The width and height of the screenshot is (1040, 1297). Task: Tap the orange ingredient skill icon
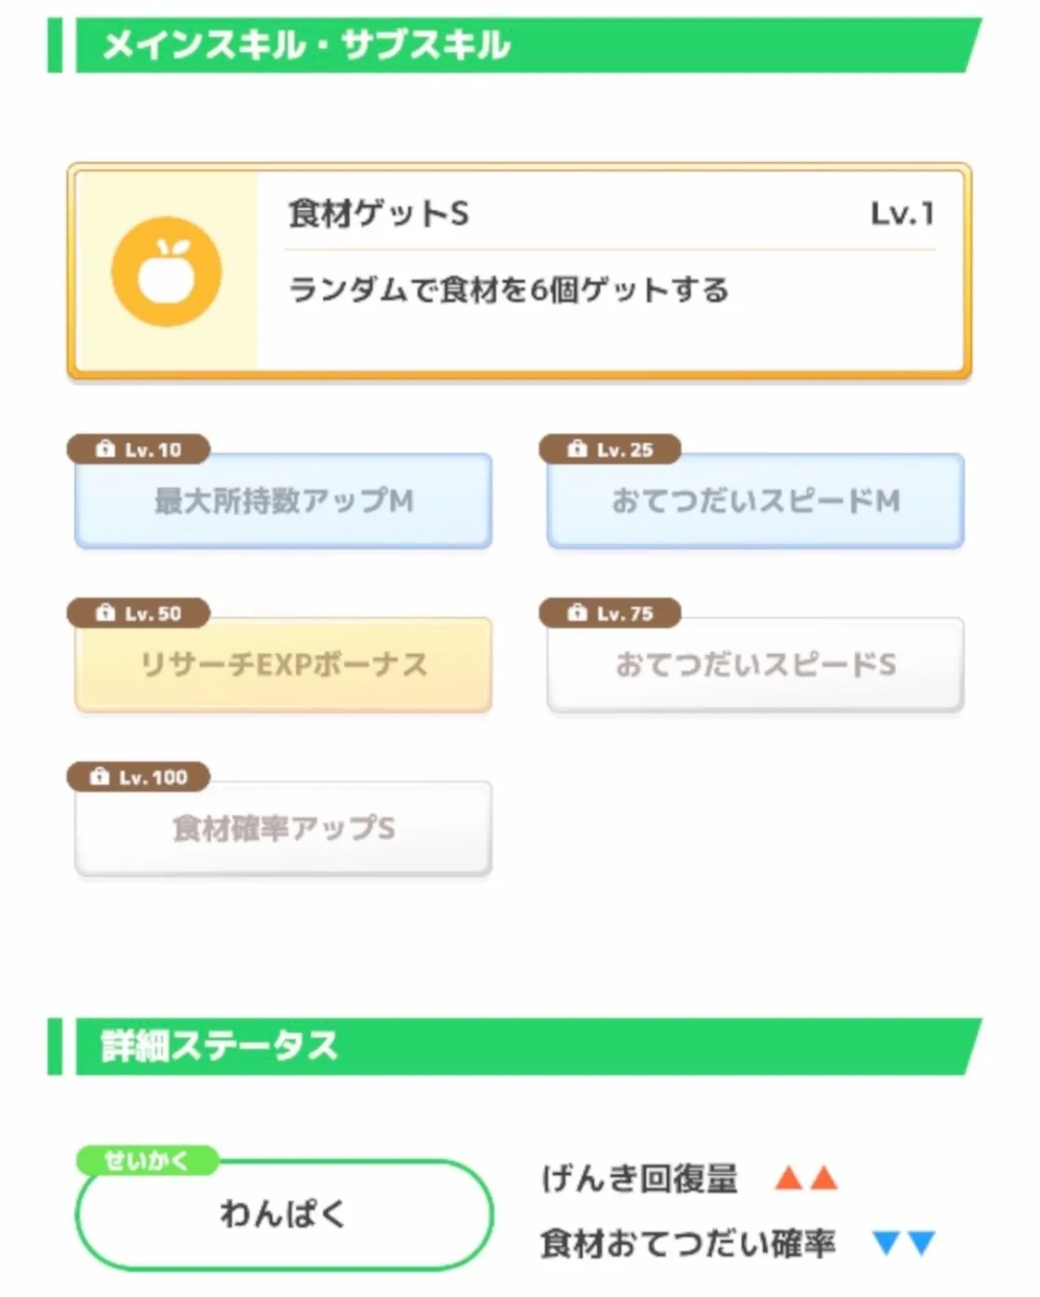coord(167,272)
